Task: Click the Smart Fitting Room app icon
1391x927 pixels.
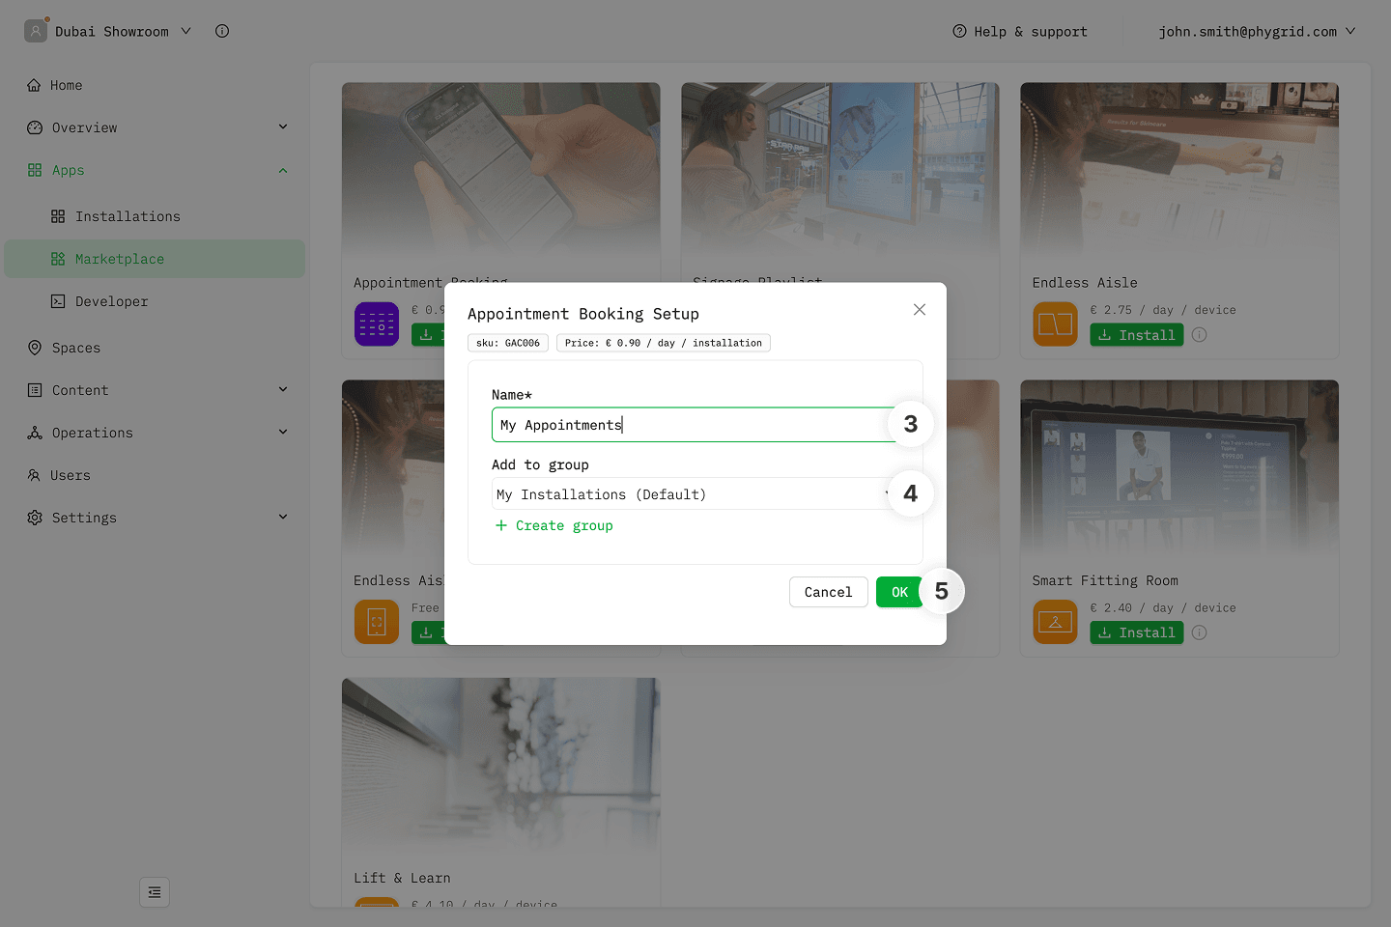Action: [1055, 622]
